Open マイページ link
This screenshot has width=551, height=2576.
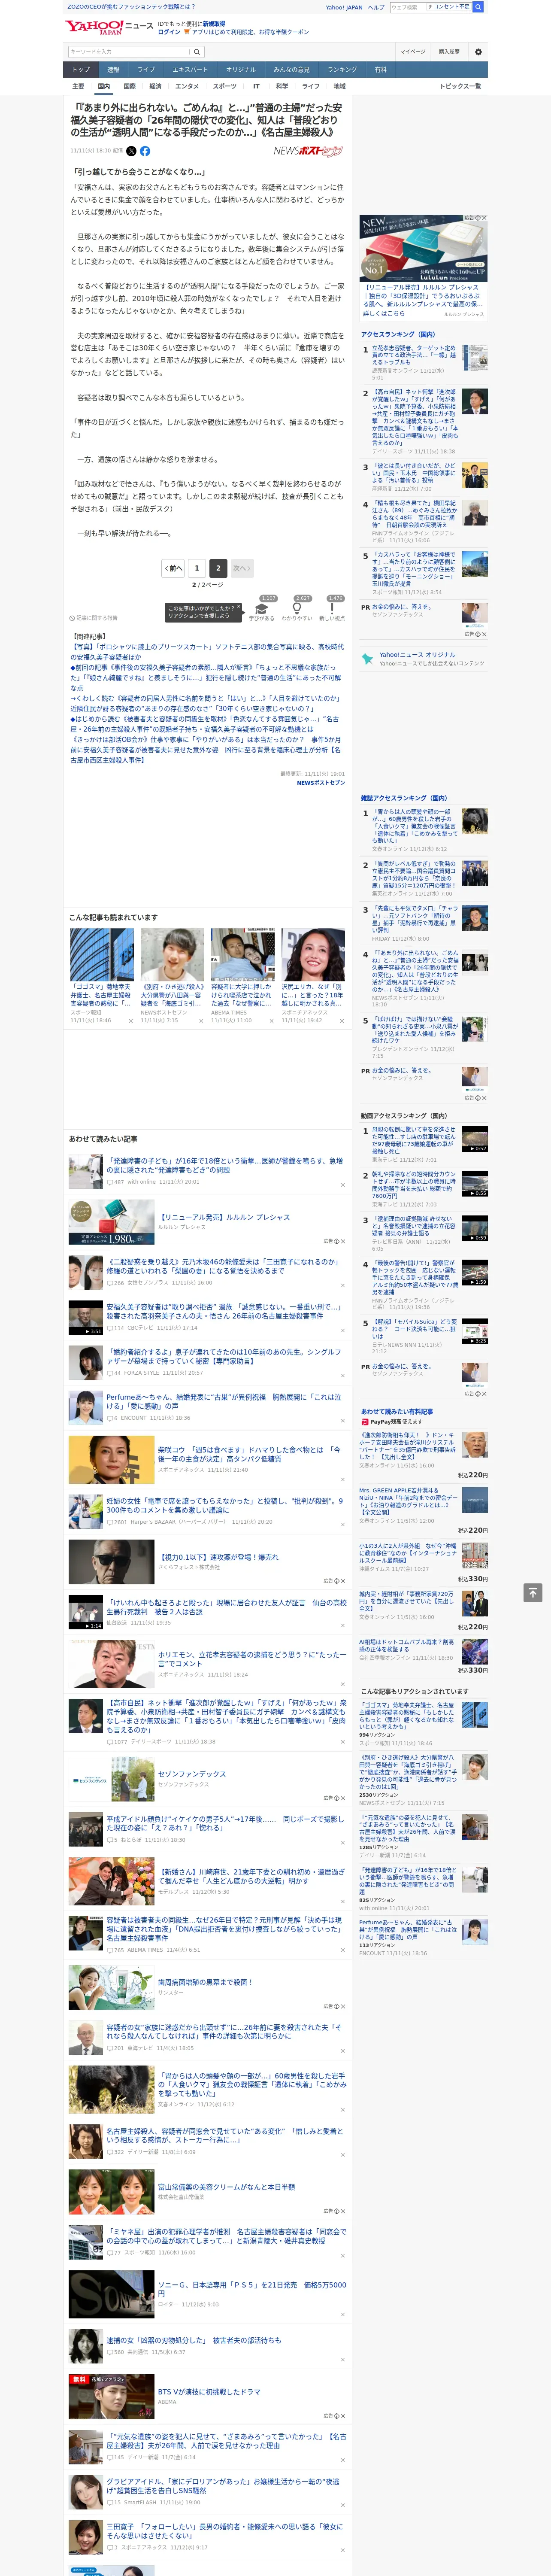412,52
